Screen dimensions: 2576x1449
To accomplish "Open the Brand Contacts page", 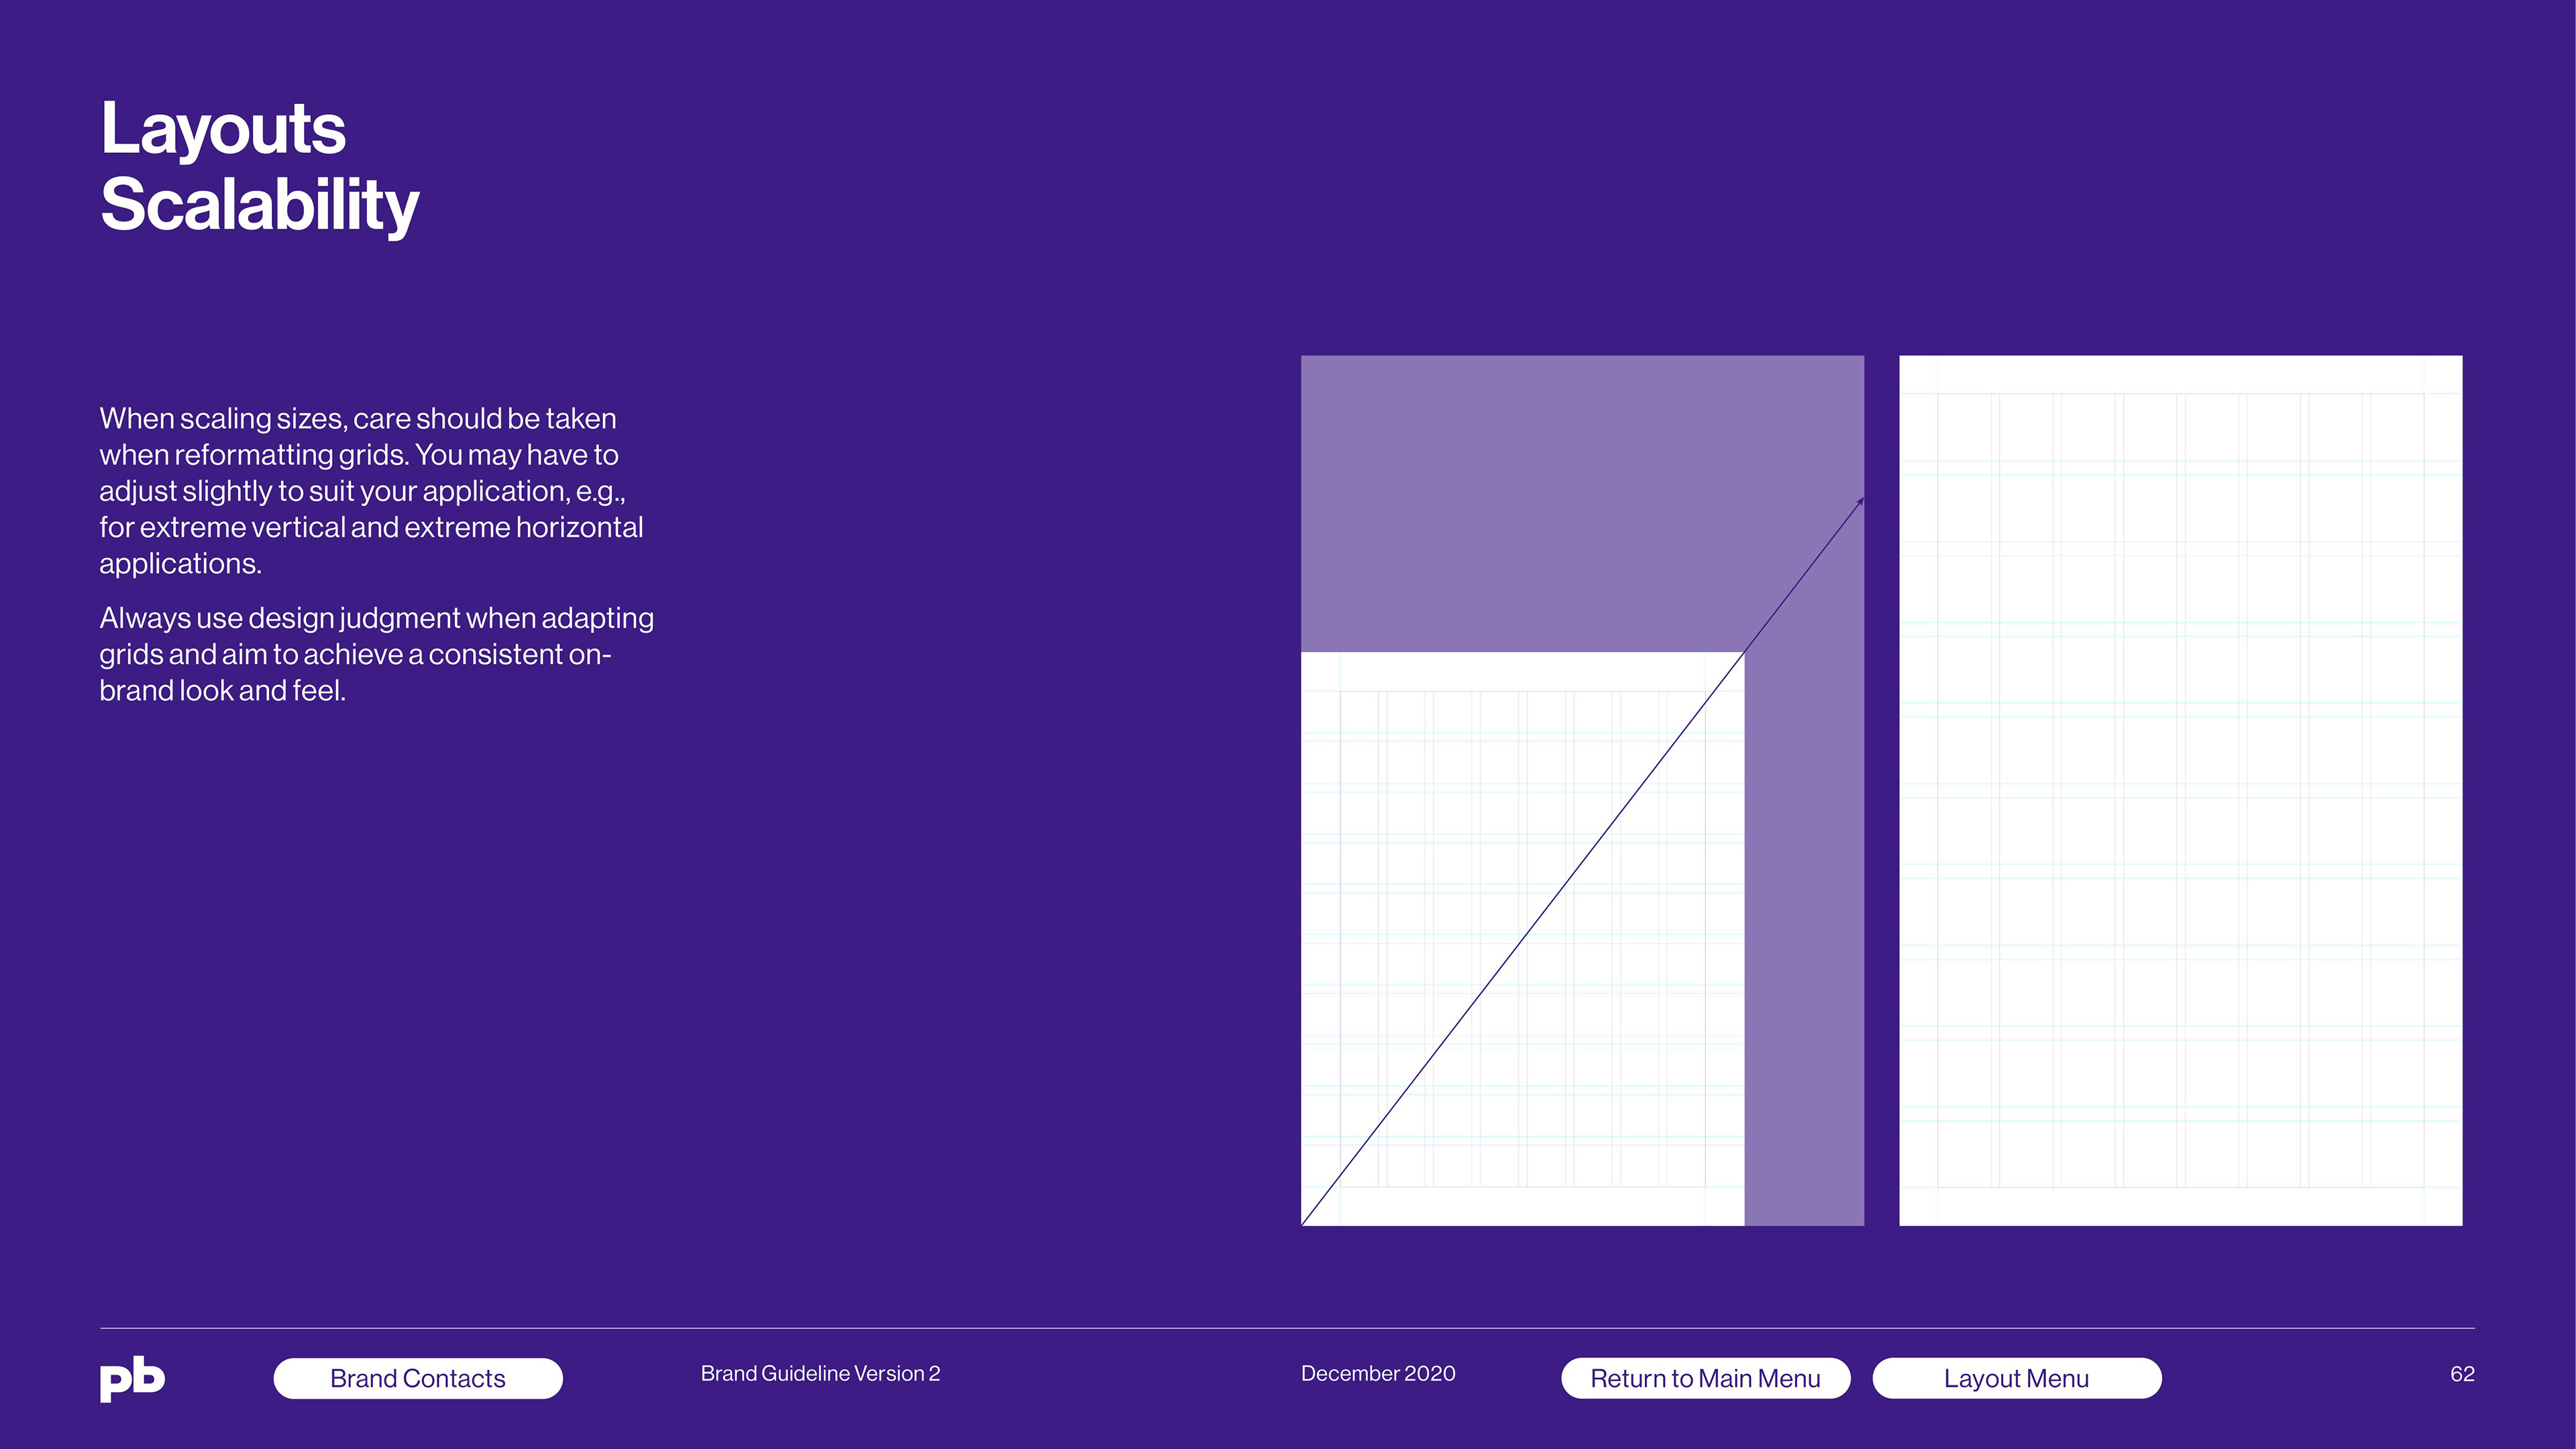I will [x=418, y=1378].
